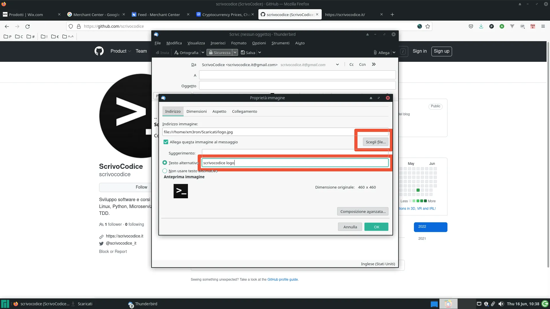Open the Formato menu
550x309 pixels.
tap(239, 43)
